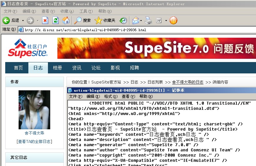Screen dimensions: 256x166
Task: Click the 作者 panel header
Action: click(35, 82)
